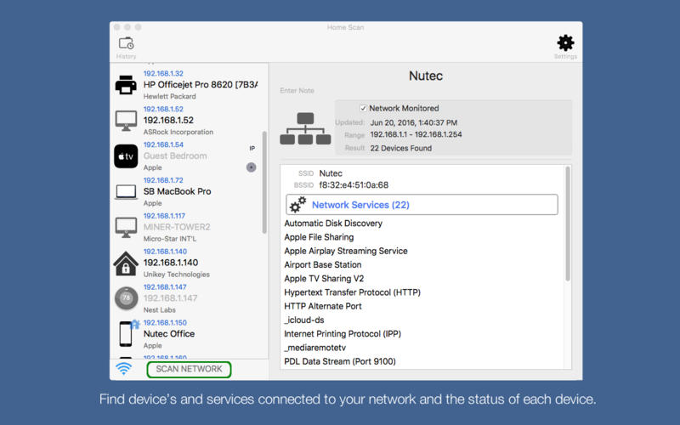
Task: Select the MINER-TOWER2 device name
Action: pyautogui.click(x=177, y=227)
